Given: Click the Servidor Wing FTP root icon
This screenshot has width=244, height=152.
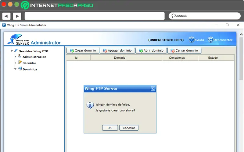Looking at the screenshot, I should click(x=16, y=50).
